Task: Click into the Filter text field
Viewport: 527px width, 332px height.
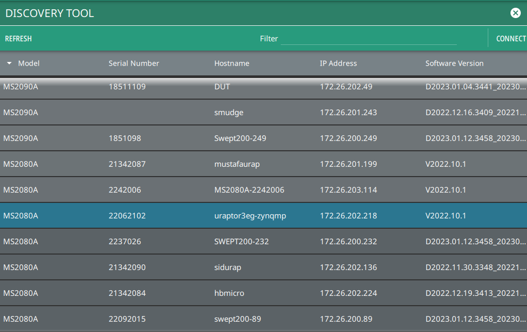Action: [368, 39]
